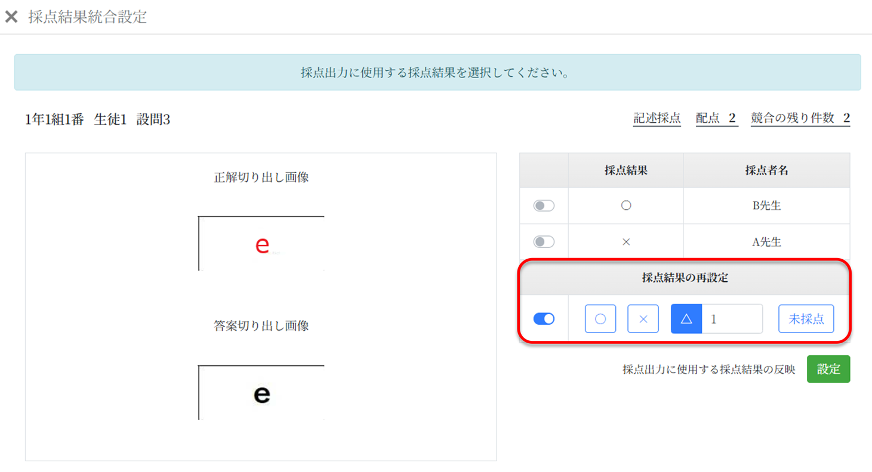Click the 正解切り出し画像 red e thumbnail
The width and height of the screenshot is (872, 472).
point(261,244)
